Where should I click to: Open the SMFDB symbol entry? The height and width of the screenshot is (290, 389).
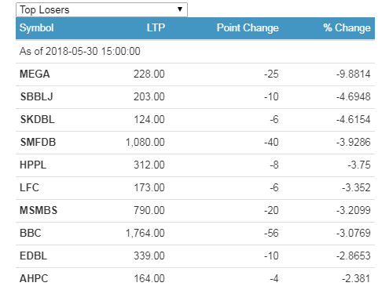point(38,142)
